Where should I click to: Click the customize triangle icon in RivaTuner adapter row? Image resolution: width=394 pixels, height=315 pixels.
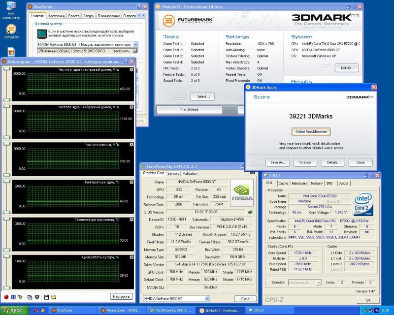(135, 51)
